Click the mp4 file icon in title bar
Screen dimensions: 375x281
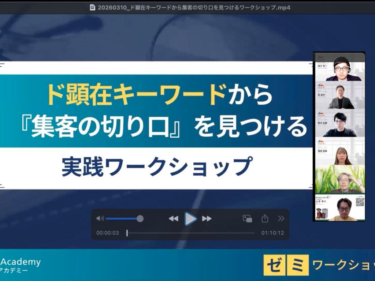click(93, 7)
